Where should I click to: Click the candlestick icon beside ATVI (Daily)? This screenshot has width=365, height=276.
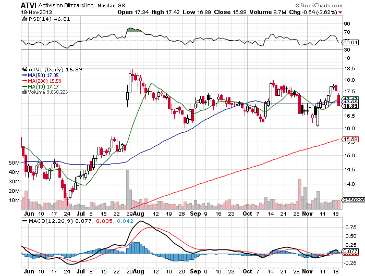25,69
